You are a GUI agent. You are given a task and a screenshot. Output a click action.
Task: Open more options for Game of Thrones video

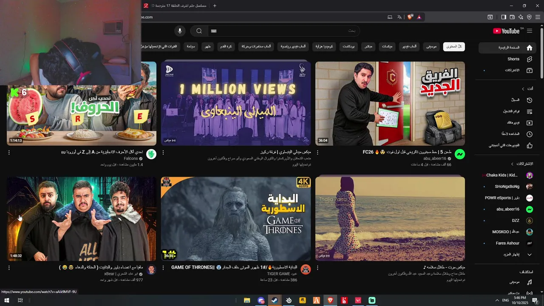163,268
